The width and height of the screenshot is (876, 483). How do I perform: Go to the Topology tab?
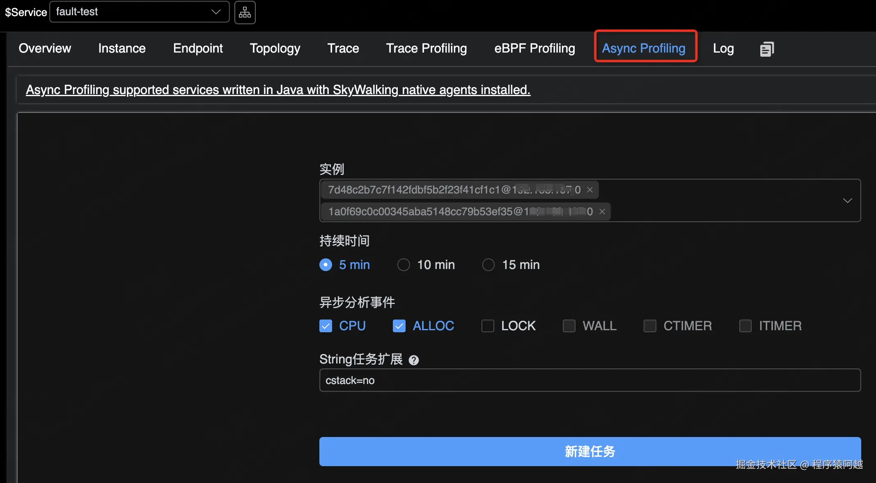(x=275, y=48)
